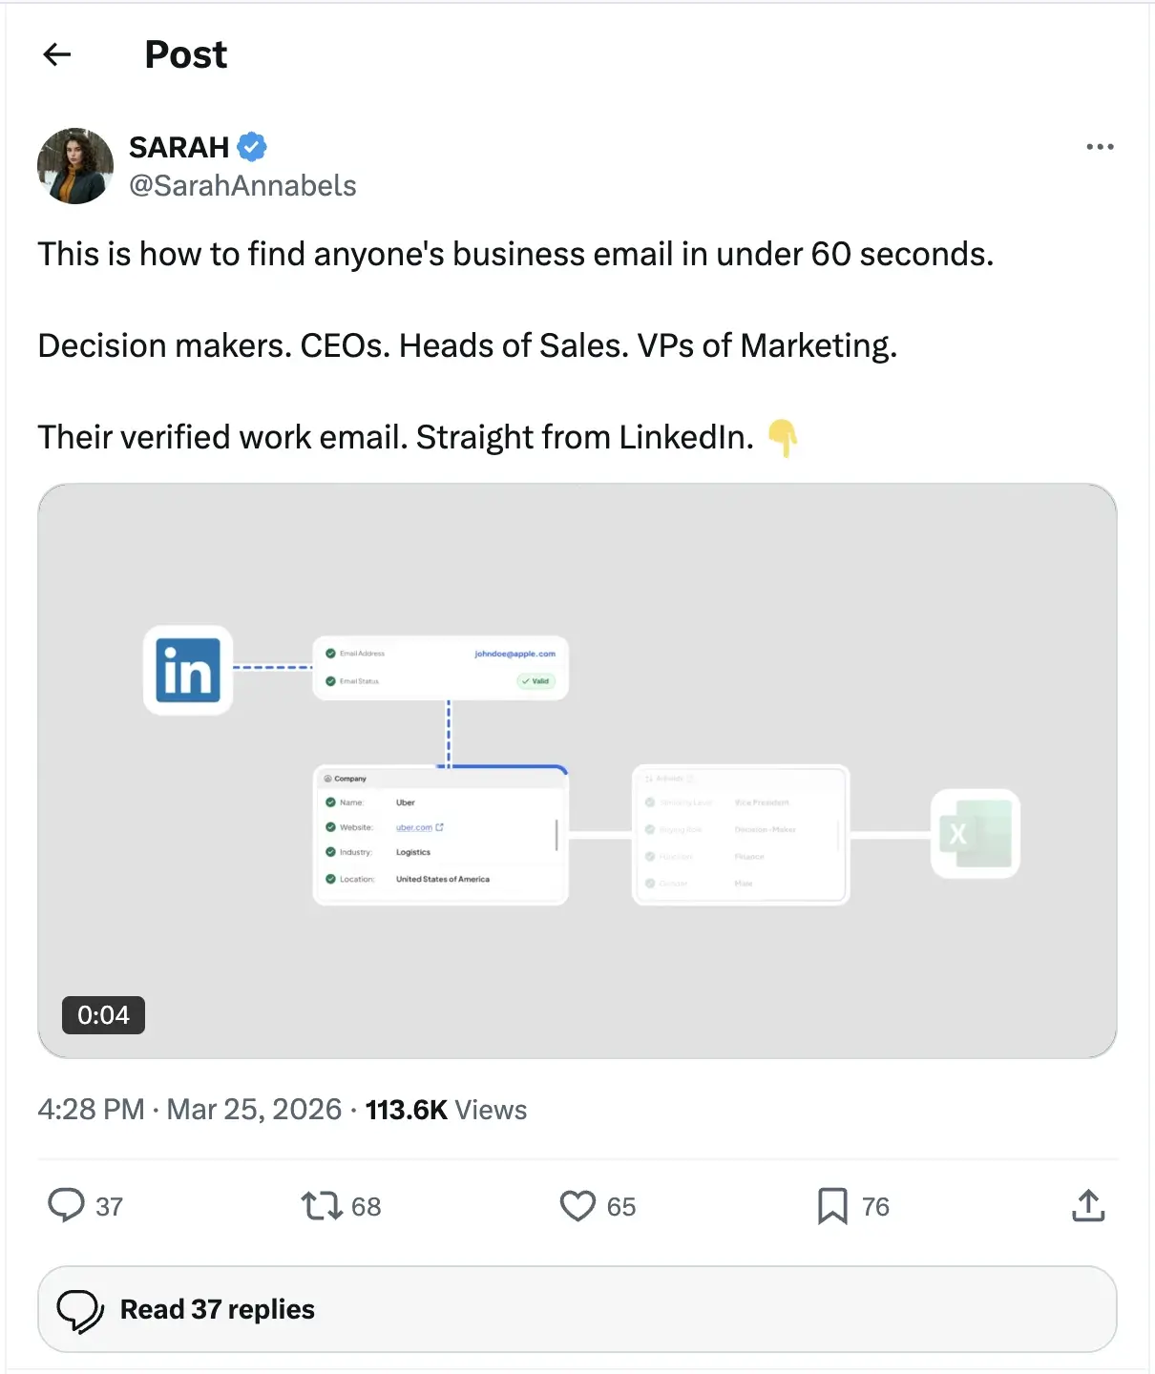Open the uber.com link in the Company card
Image resolution: width=1155 pixels, height=1374 pixels.
413,827
